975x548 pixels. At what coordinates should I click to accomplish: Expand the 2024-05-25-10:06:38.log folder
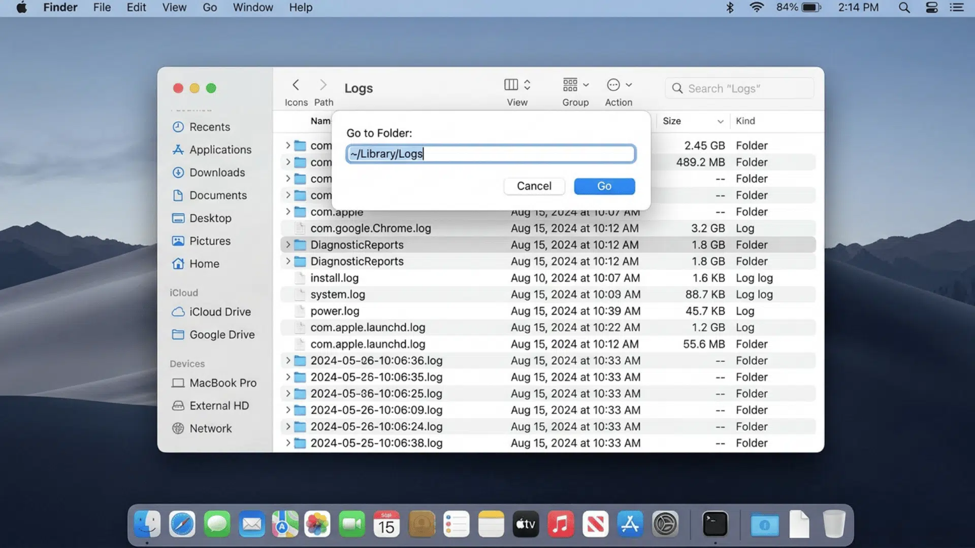pyautogui.click(x=288, y=443)
